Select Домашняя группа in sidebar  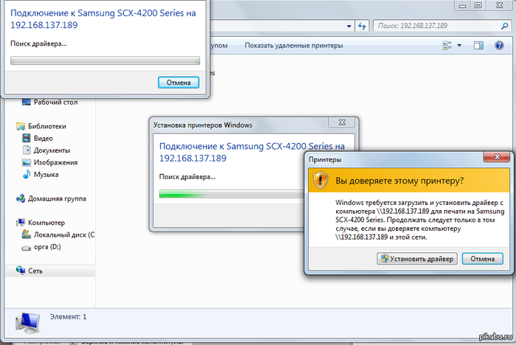pyautogui.click(x=57, y=199)
